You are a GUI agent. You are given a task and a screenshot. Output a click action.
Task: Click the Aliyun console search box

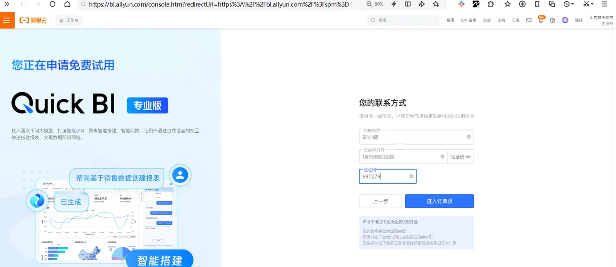(x=403, y=20)
